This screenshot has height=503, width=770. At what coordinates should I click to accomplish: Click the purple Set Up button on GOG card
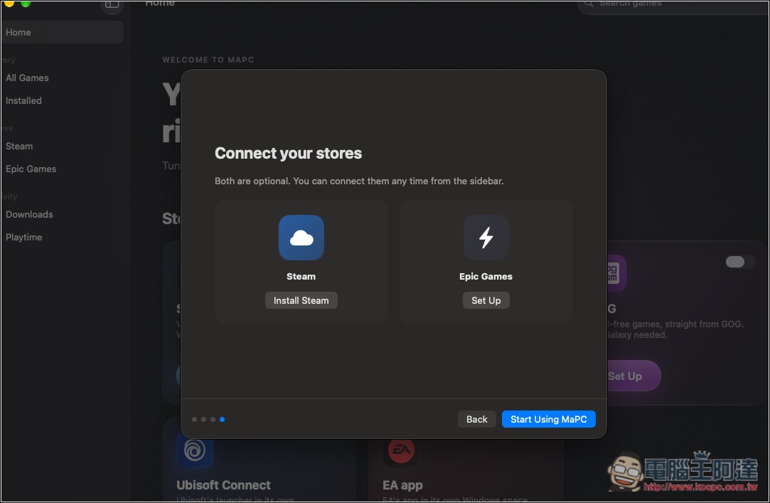(633, 376)
